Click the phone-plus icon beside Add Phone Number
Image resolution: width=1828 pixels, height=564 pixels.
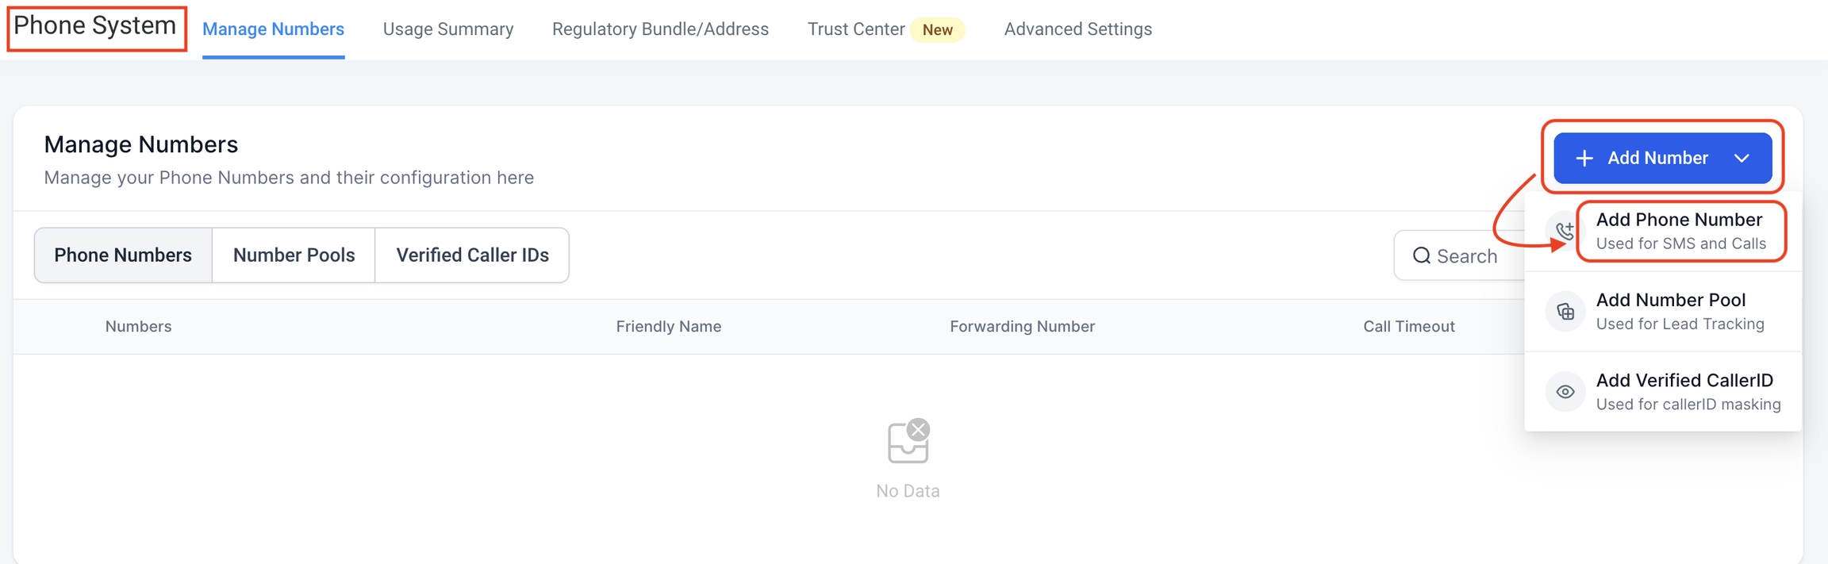1565,232
